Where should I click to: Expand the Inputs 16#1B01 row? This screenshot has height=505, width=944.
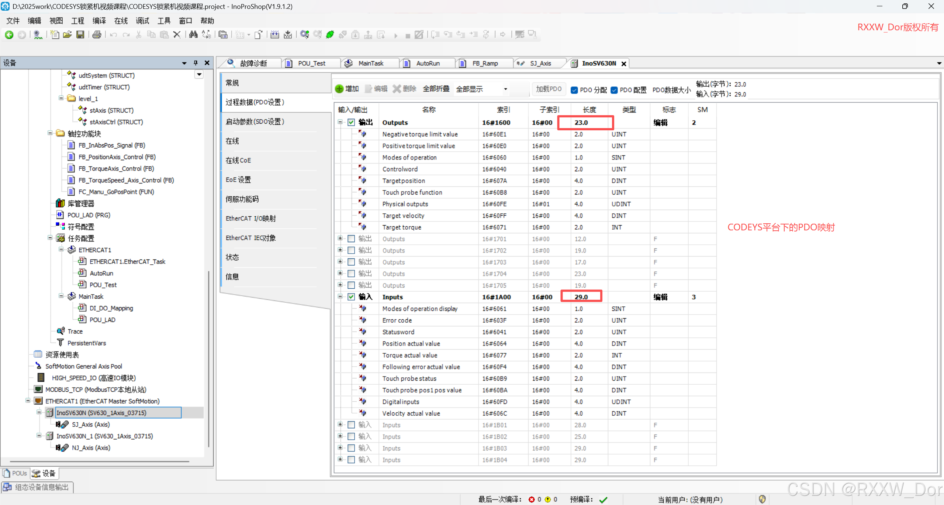pyautogui.click(x=340, y=425)
